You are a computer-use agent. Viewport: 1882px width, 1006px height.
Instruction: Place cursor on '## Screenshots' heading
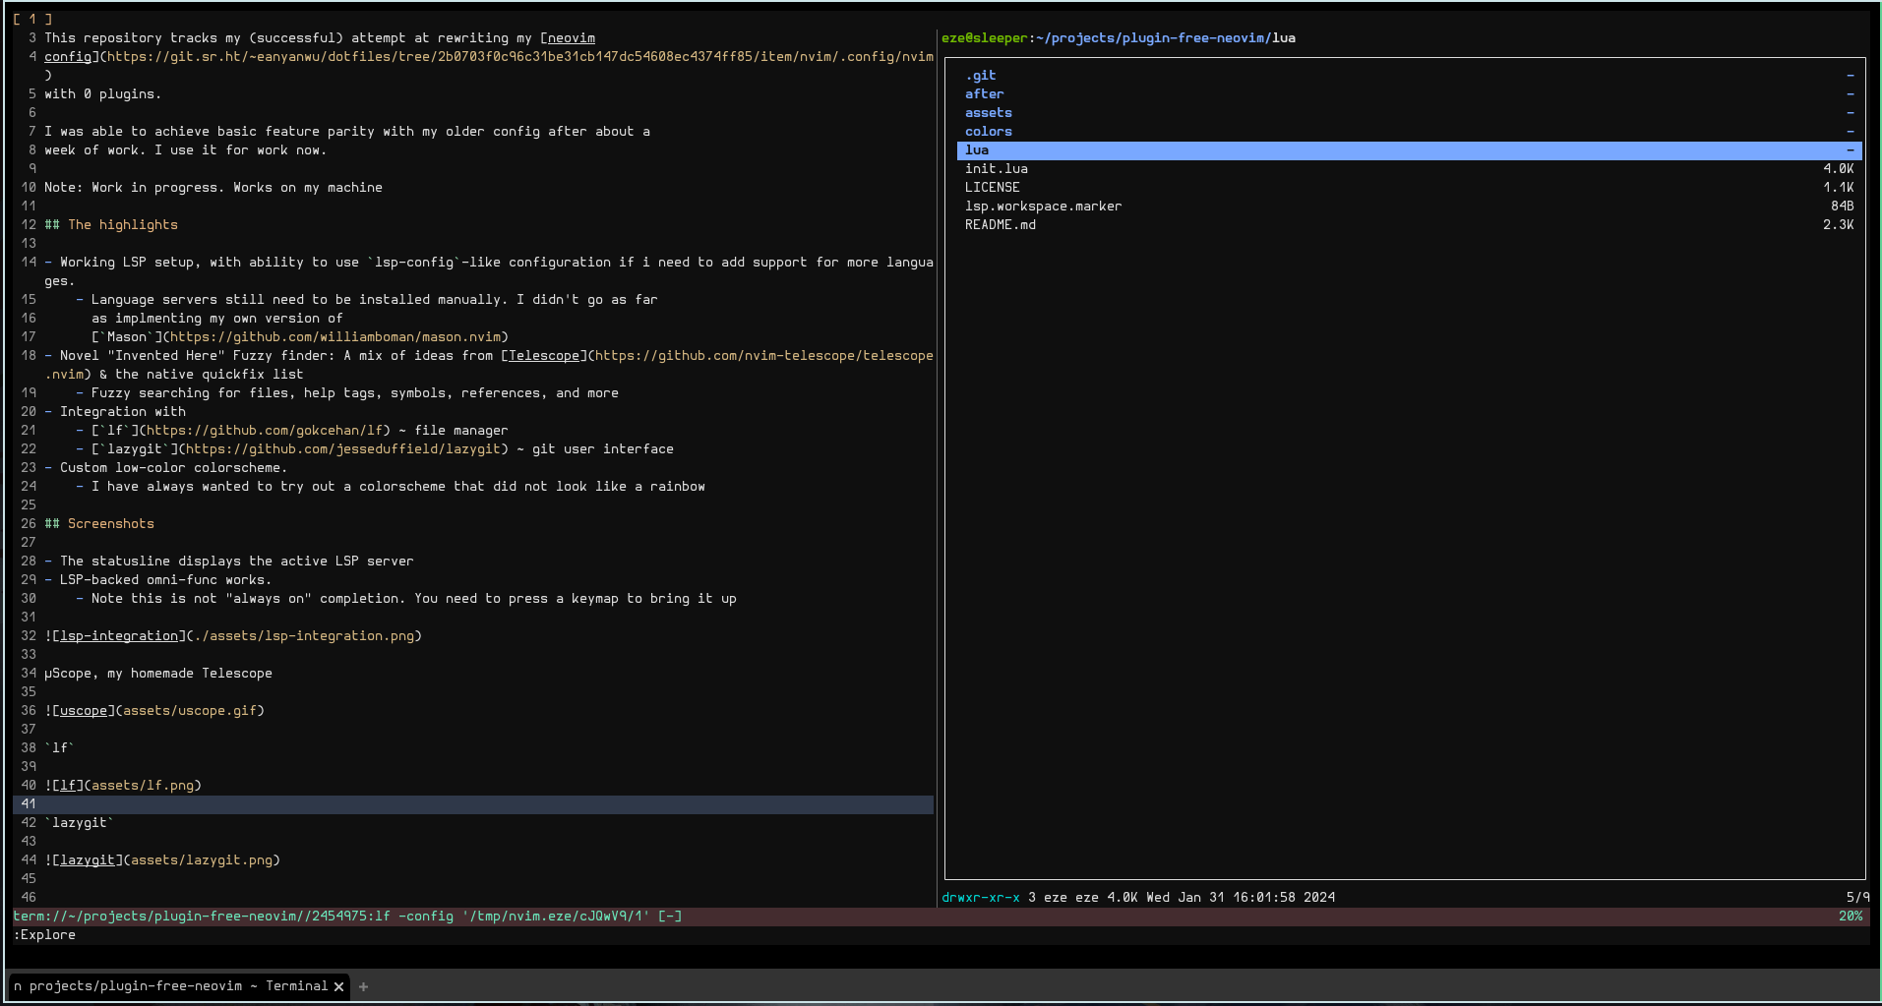tap(99, 524)
